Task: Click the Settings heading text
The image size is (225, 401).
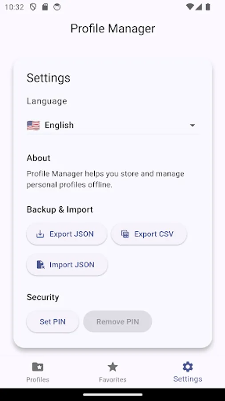Action: 48,78
